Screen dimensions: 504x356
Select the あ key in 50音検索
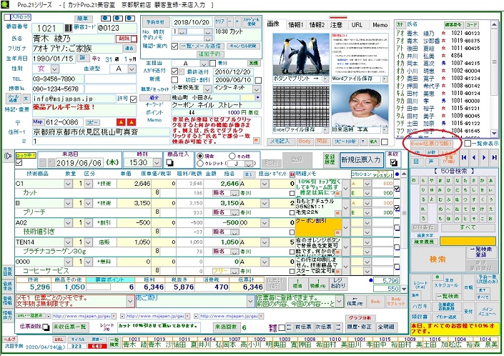click(x=490, y=181)
